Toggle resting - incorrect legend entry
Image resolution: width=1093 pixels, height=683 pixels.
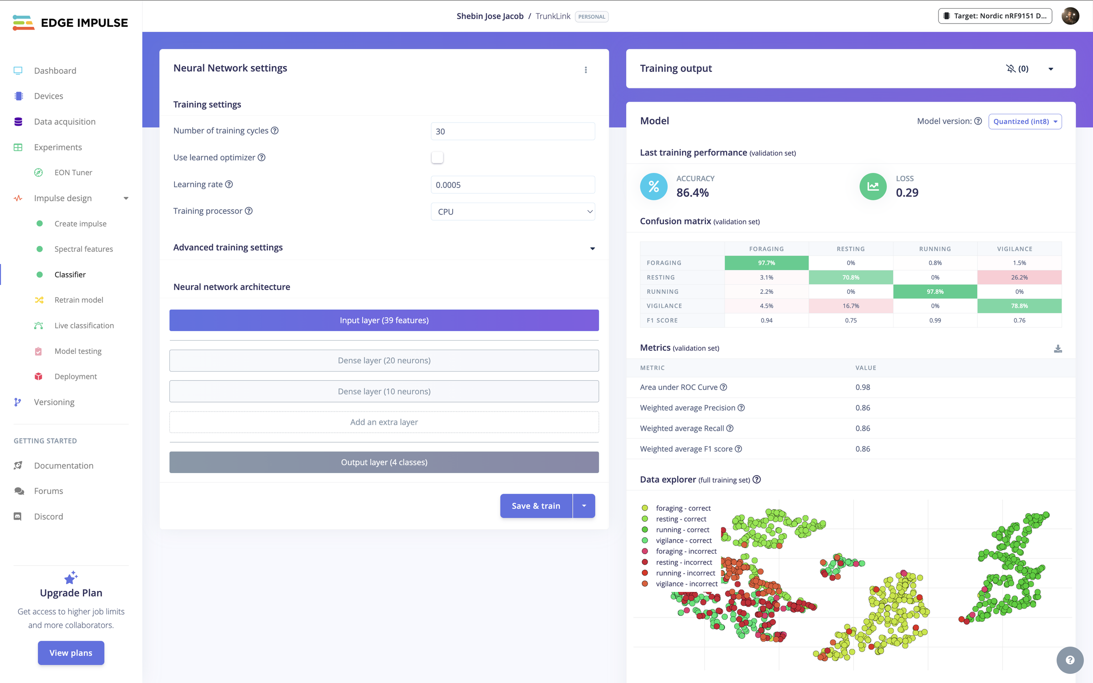point(677,562)
